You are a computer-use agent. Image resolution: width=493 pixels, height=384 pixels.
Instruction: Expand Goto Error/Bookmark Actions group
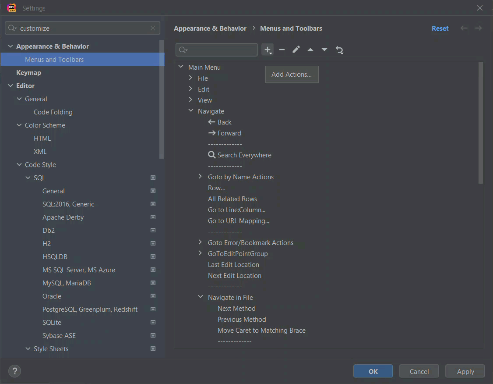point(200,242)
